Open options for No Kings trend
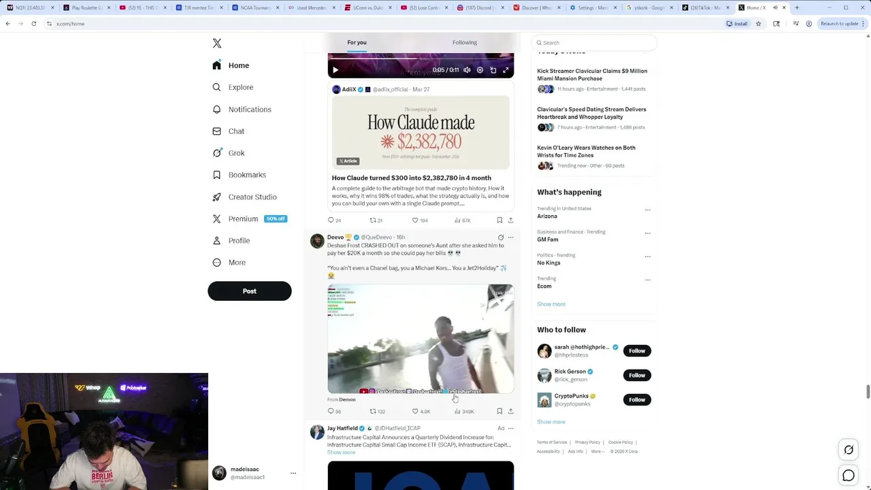 (x=647, y=257)
